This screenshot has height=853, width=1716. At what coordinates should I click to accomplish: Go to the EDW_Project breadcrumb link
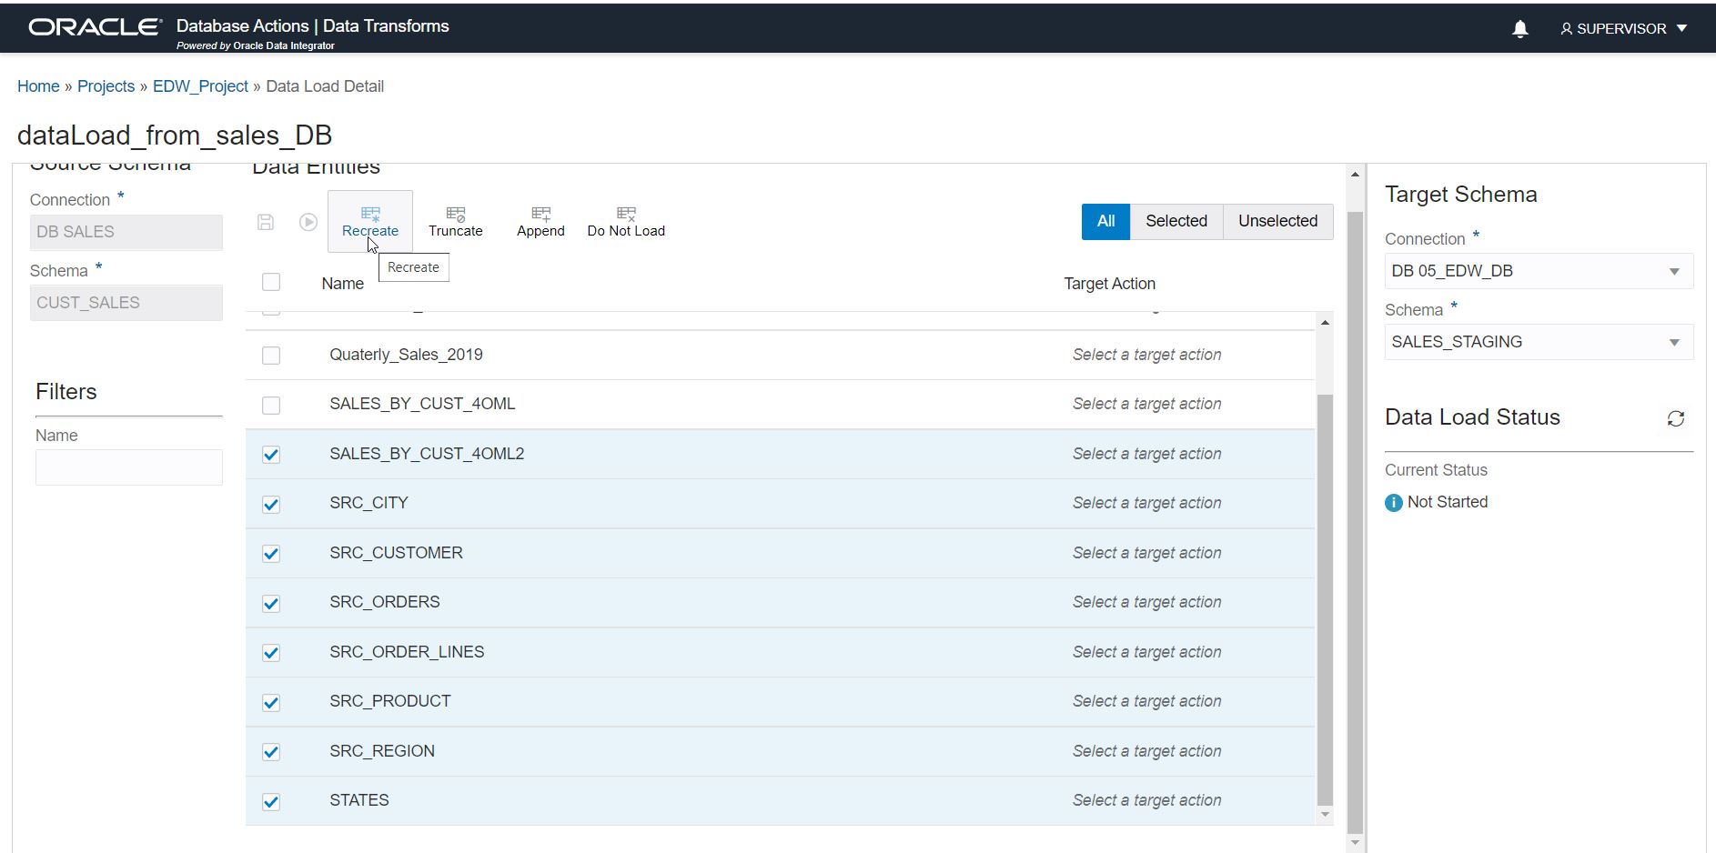pos(200,86)
